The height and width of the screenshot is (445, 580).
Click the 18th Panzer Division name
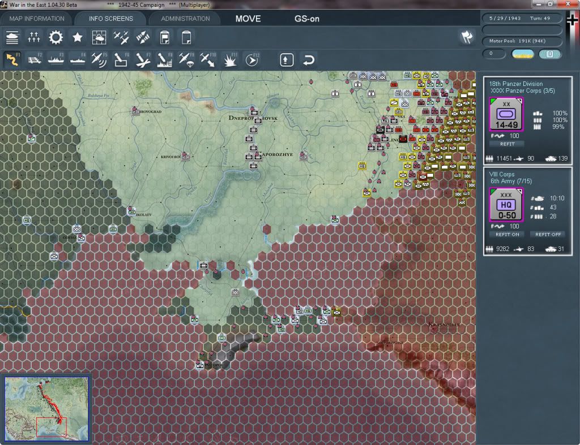(x=515, y=84)
